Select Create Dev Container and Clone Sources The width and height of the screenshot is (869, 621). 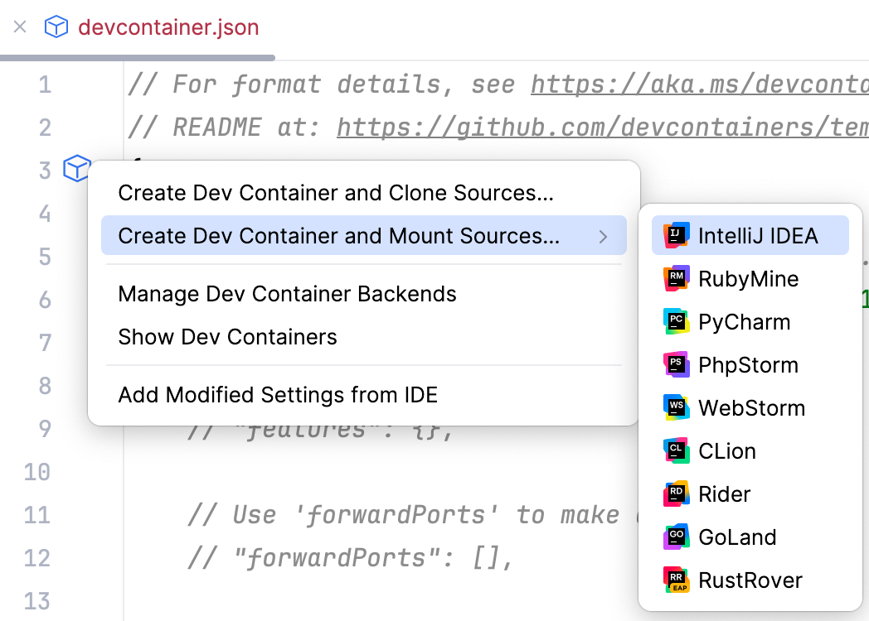[x=336, y=193]
